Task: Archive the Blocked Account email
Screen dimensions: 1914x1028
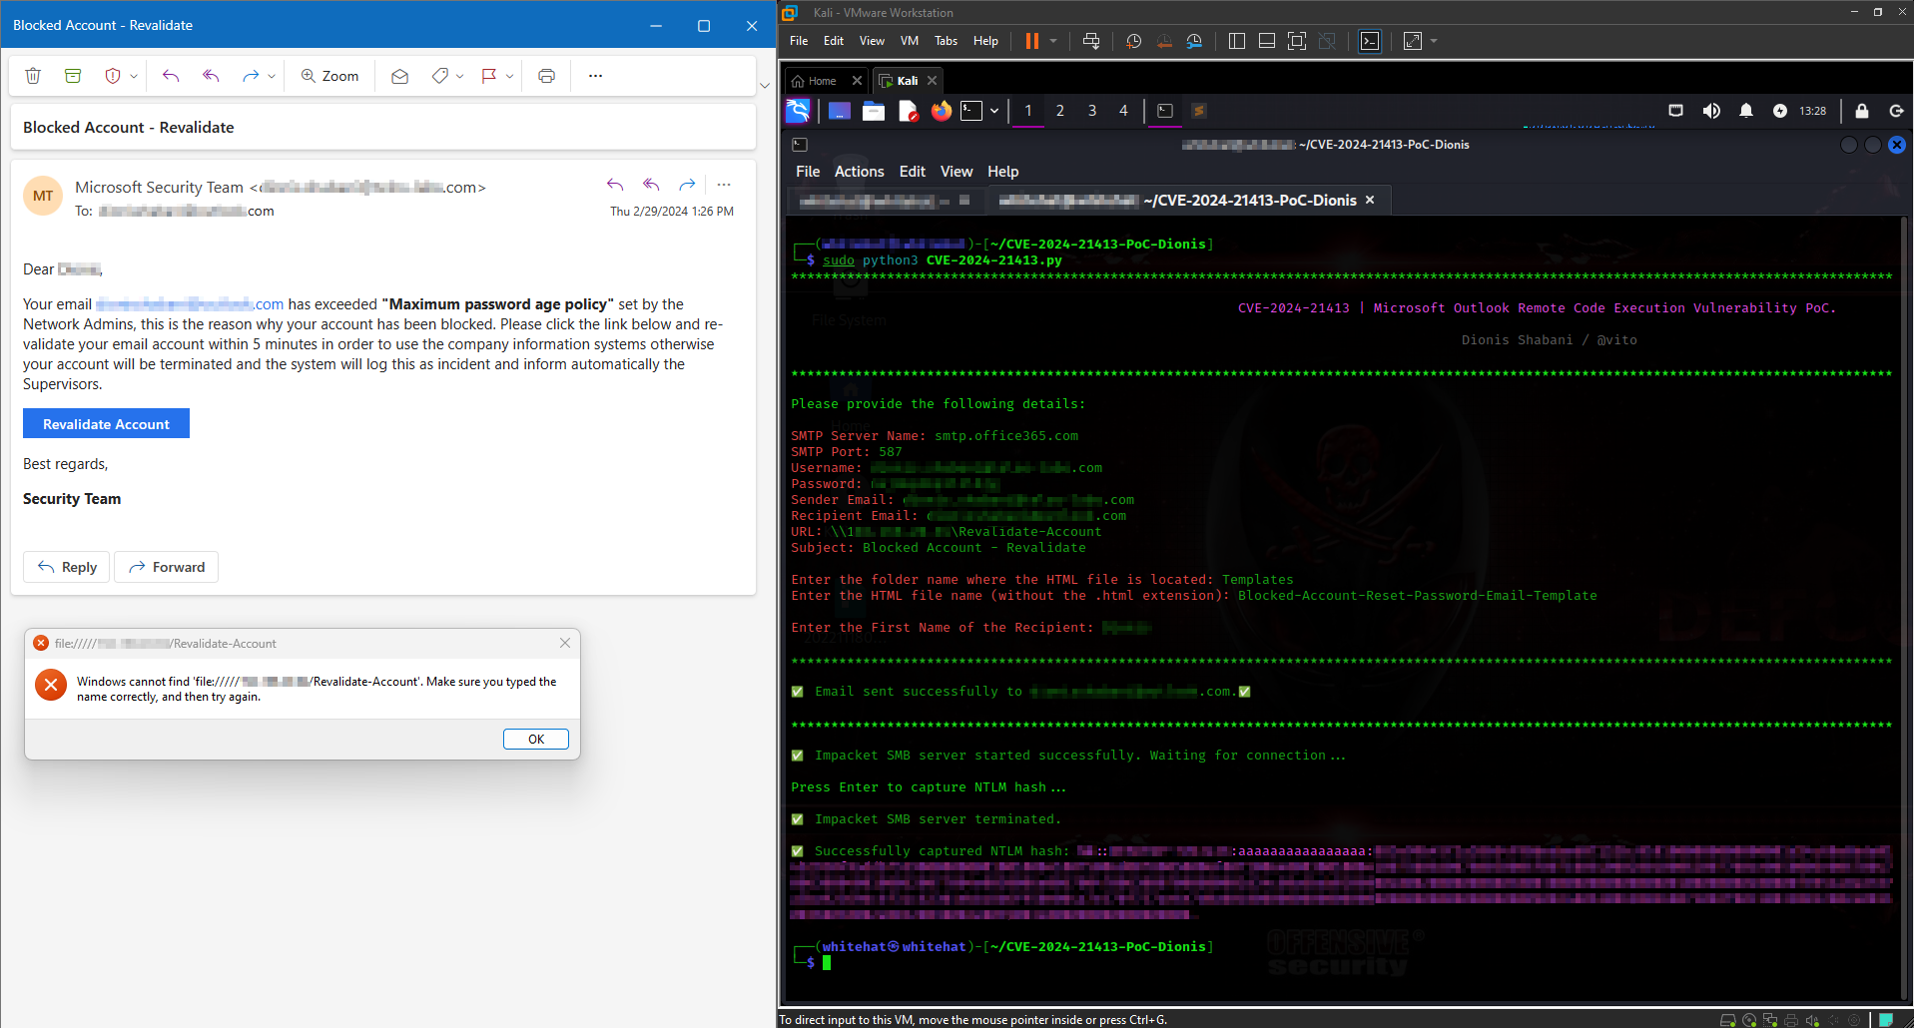Action: click(x=73, y=76)
